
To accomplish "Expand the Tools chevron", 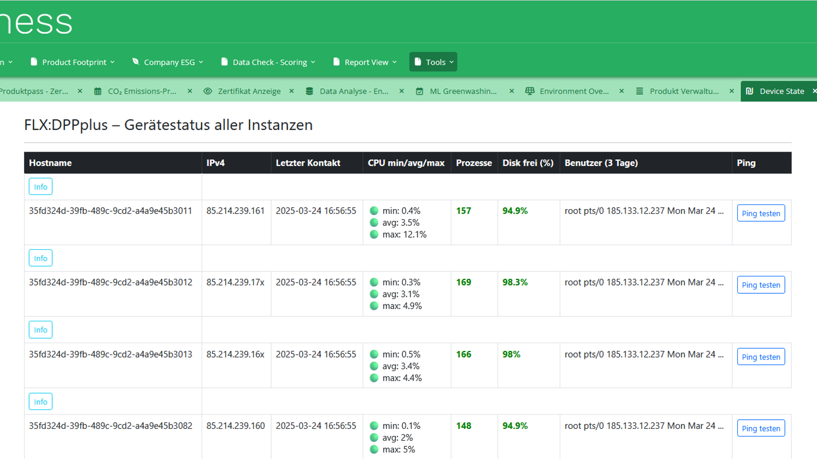I will coord(451,62).
